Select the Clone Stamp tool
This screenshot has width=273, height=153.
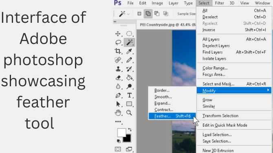click(118, 69)
